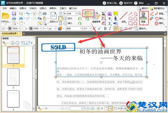
Task: Click the Undo arrow icon
Action: pyautogui.click(x=28, y=14)
